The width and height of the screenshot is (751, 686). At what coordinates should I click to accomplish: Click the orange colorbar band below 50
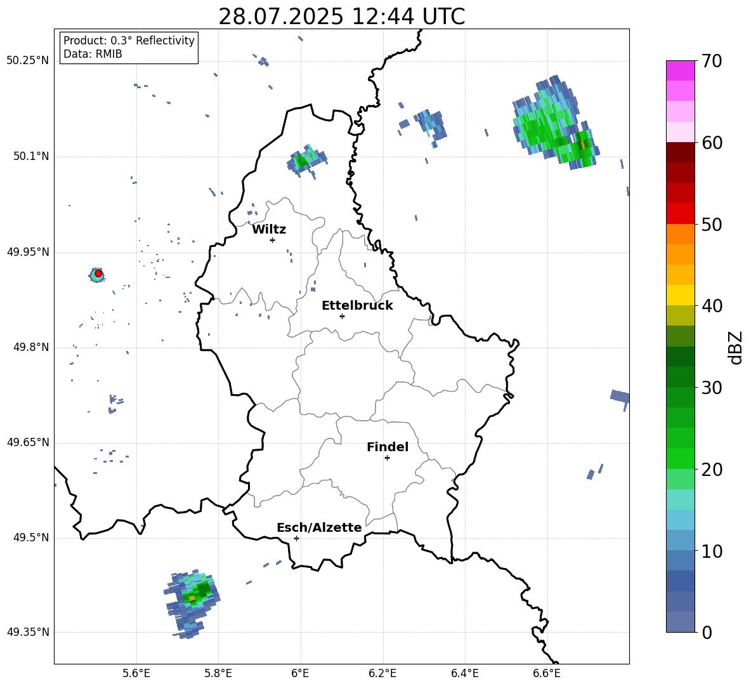[680, 234]
